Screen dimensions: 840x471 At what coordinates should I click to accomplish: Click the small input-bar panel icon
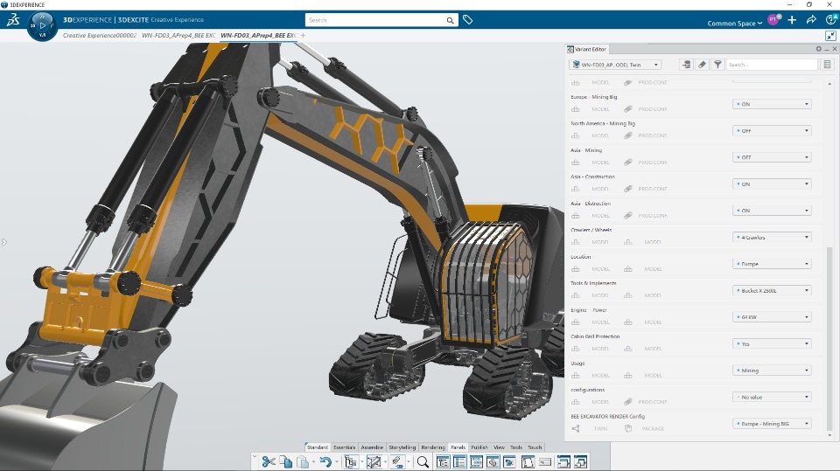tap(545, 462)
